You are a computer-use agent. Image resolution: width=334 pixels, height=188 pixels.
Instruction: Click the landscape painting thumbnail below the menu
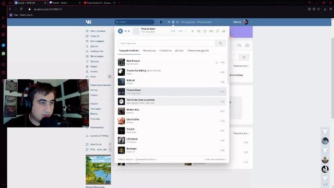click(99, 169)
